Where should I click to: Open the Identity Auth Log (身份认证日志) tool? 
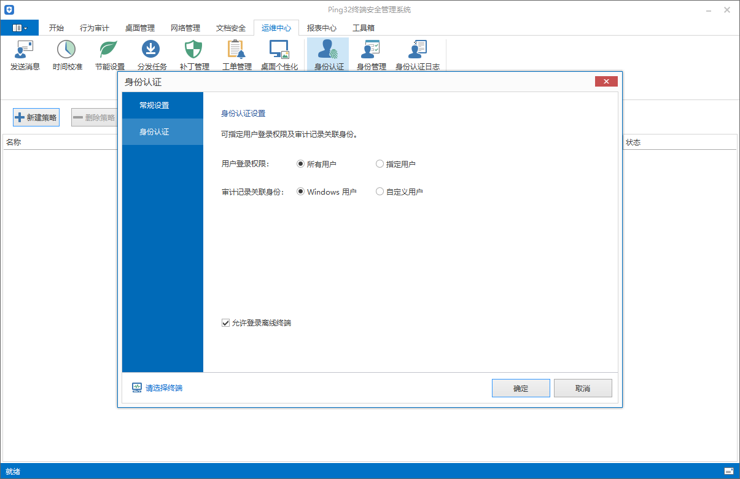click(417, 55)
